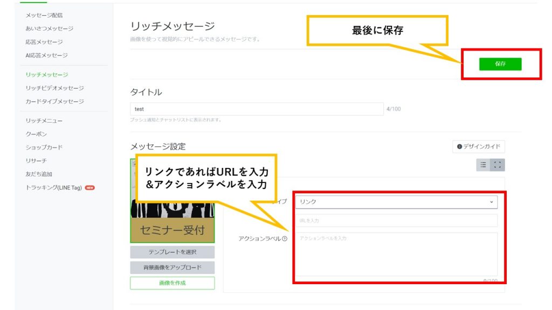Open the デザインガイド design guide
552x310 pixels.
pos(479,146)
